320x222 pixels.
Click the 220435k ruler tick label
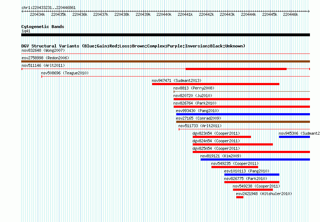pyautogui.click(x=59, y=14)
